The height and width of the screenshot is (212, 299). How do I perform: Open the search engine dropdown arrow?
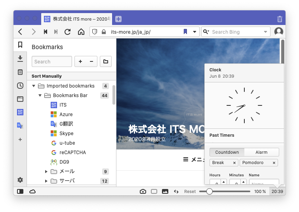pyautogui.click(x=265, y=32)
